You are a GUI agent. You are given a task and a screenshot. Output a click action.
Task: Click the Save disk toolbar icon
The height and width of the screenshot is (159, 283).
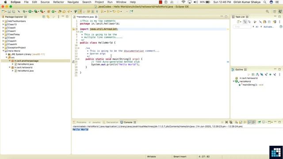(x=9, y=11)
